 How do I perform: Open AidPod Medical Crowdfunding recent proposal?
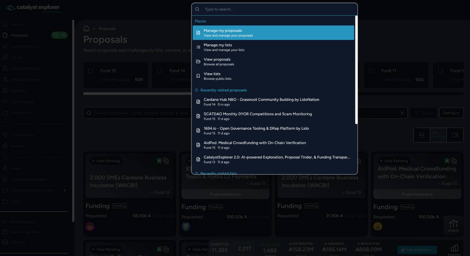coord(273,145)
